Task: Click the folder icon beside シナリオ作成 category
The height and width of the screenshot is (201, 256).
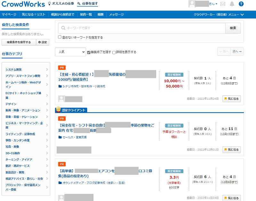Action: point(60,86)
